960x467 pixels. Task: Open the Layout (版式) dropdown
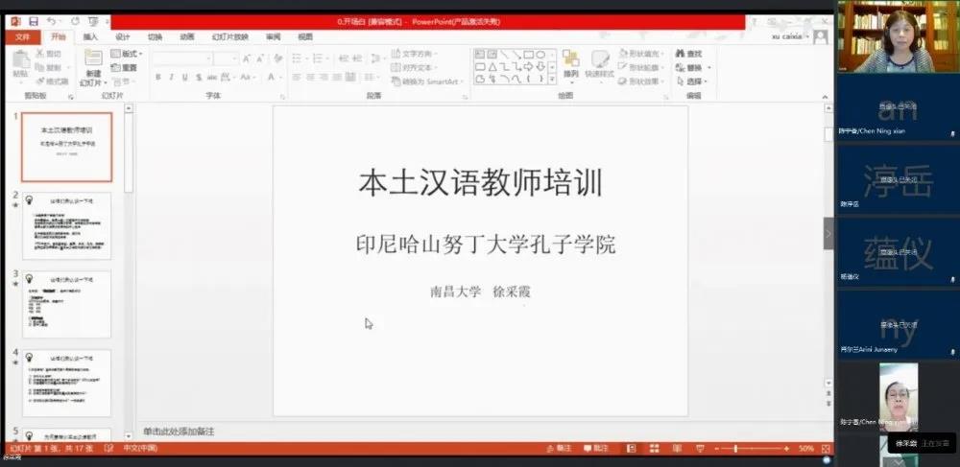pos(127,54)
